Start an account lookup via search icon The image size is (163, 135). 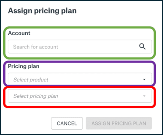tap(142, 46)
